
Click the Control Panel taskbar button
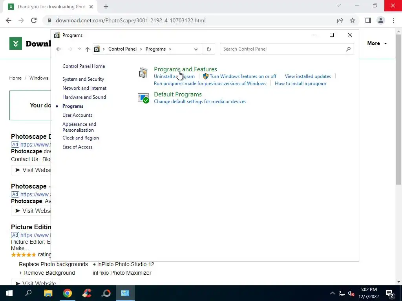(x=125, y=293)
